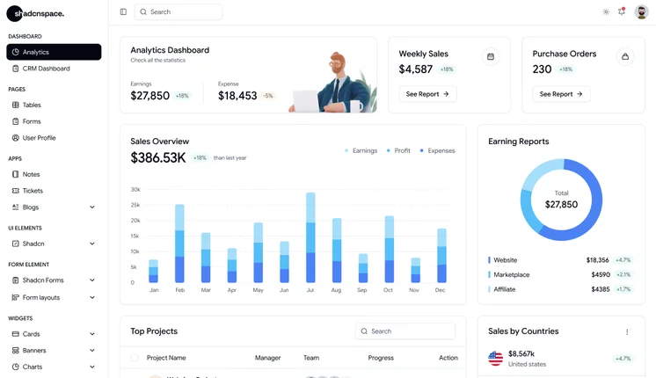
Task: Click the search magnifier icon in header
Action: pyautogui.click(x=143, y=11)
